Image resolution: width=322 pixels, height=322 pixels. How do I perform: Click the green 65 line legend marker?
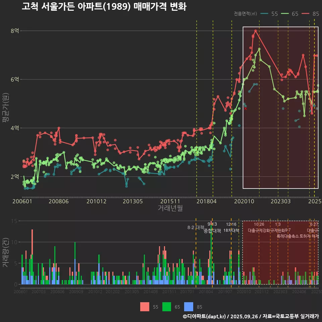point(285,14)
